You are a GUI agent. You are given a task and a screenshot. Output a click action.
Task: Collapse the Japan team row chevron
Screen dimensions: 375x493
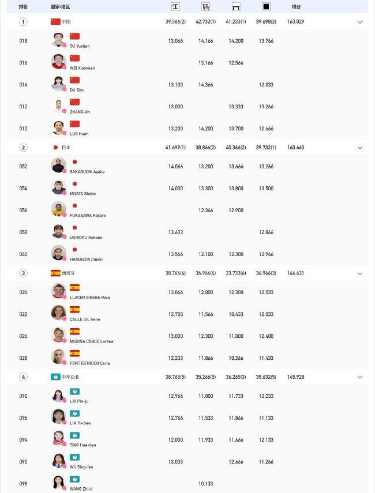[360, 148]
